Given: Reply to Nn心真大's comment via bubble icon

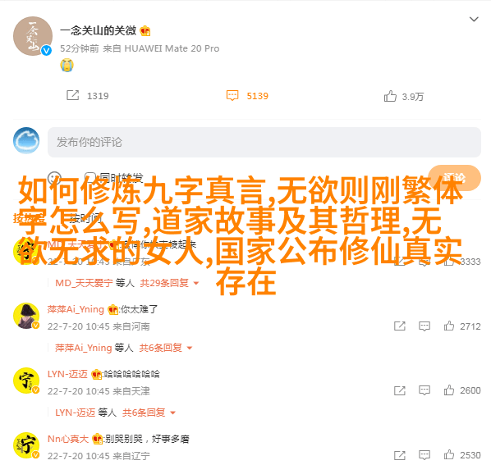Looking at the screenshot, I should [x=424, y=455].
